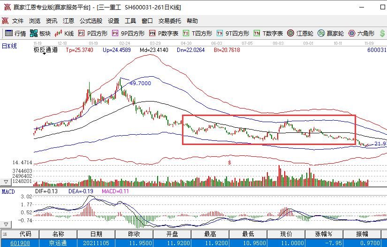Screen dimensions: 387x247
Task: Click the Up=24.4589 indicator value
Action: [116, 50]
